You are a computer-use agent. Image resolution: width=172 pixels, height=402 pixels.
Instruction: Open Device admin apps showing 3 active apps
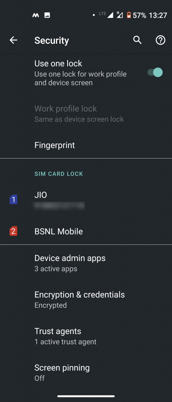point(70,258)
